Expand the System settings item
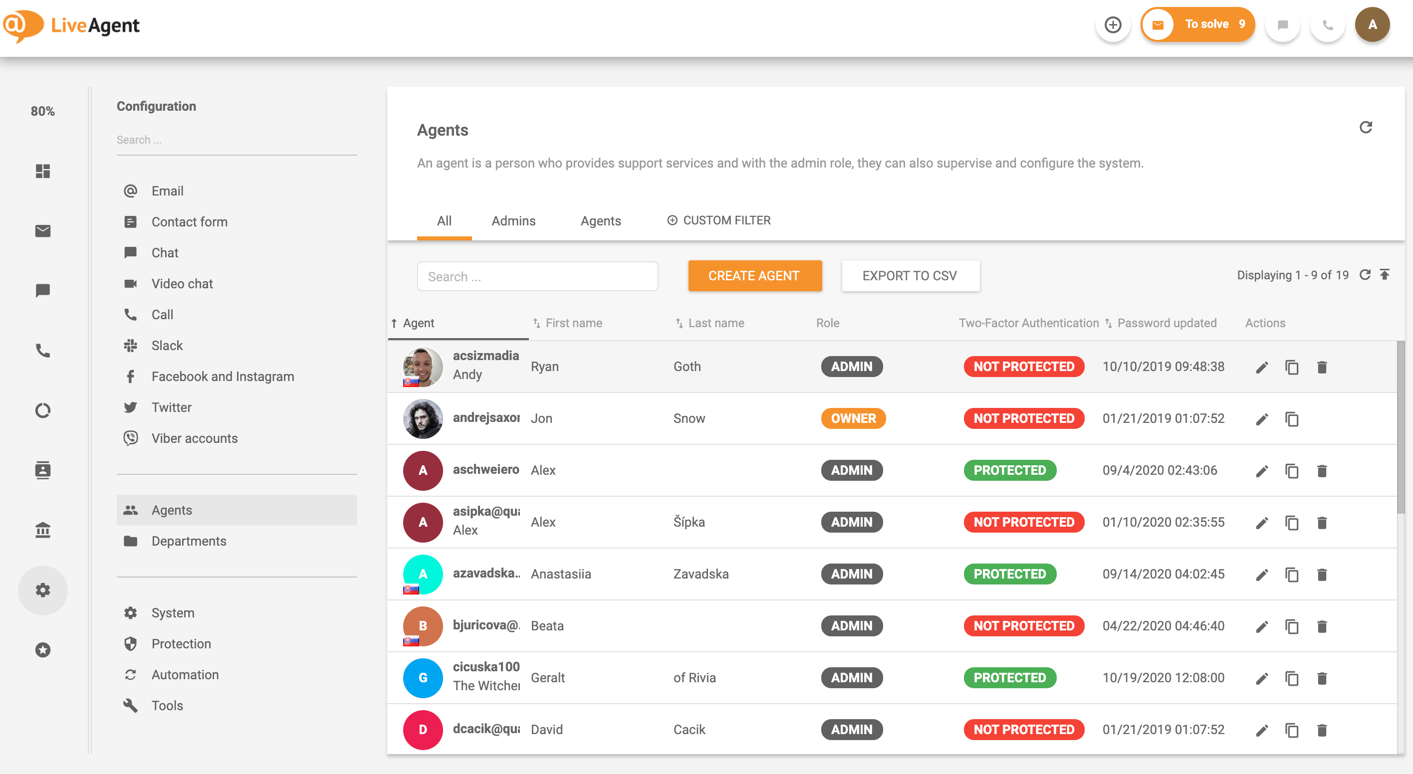Viewport: 1413px width, 774px height. (236, 613)
